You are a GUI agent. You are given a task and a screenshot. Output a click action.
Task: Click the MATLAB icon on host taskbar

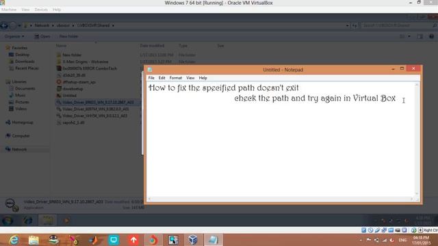click(x=94, y=240)
